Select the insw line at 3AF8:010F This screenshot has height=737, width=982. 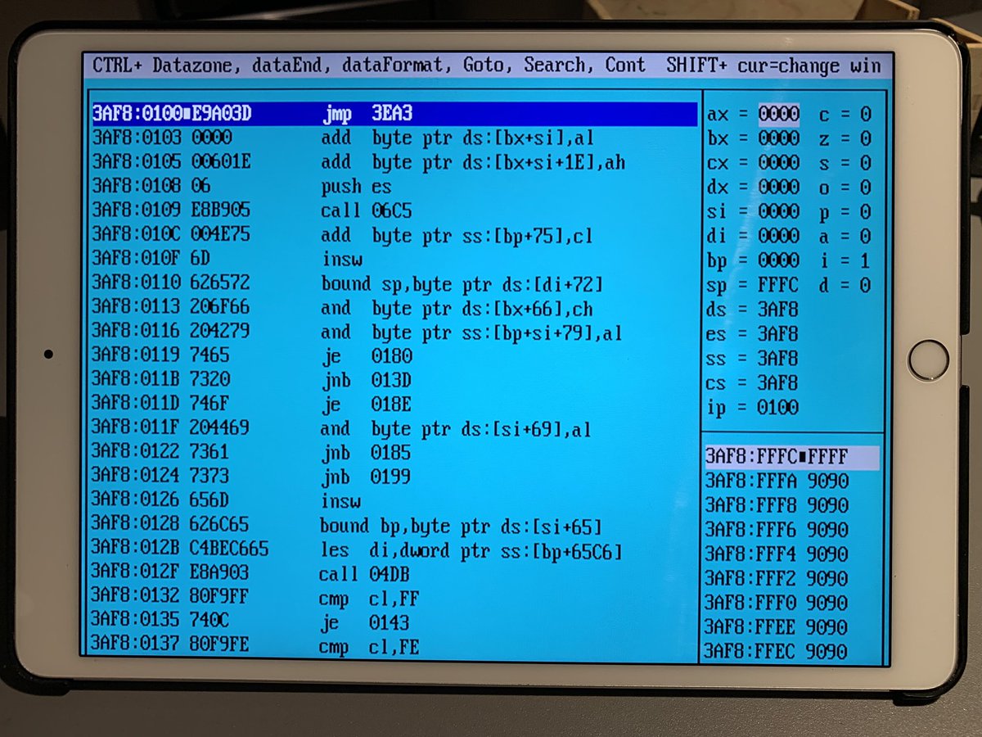coord(226,259)
